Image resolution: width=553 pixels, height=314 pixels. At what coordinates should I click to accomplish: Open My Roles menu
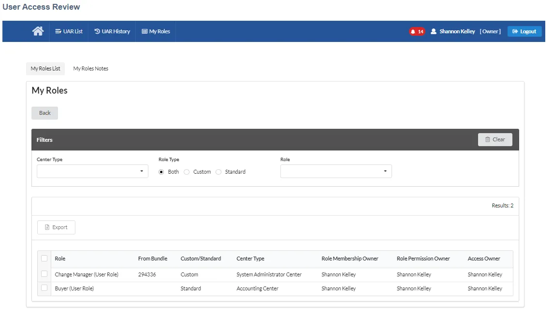[x=156, y=31]
